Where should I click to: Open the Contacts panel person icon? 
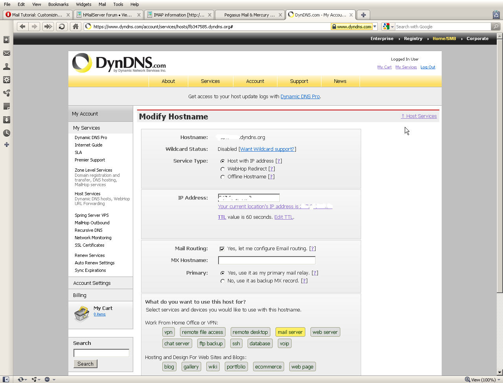click(x=7, y=66)
